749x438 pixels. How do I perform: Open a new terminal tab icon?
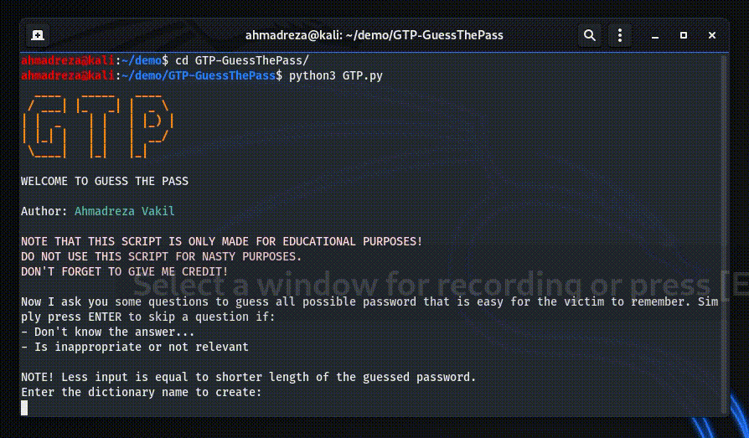[38, 35]
